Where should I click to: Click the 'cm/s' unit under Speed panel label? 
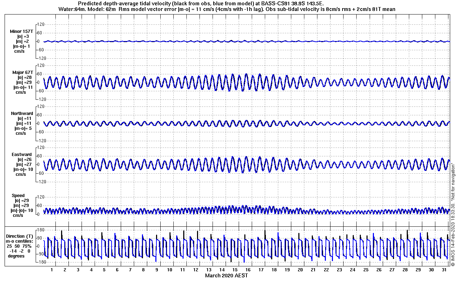(18, 215)
